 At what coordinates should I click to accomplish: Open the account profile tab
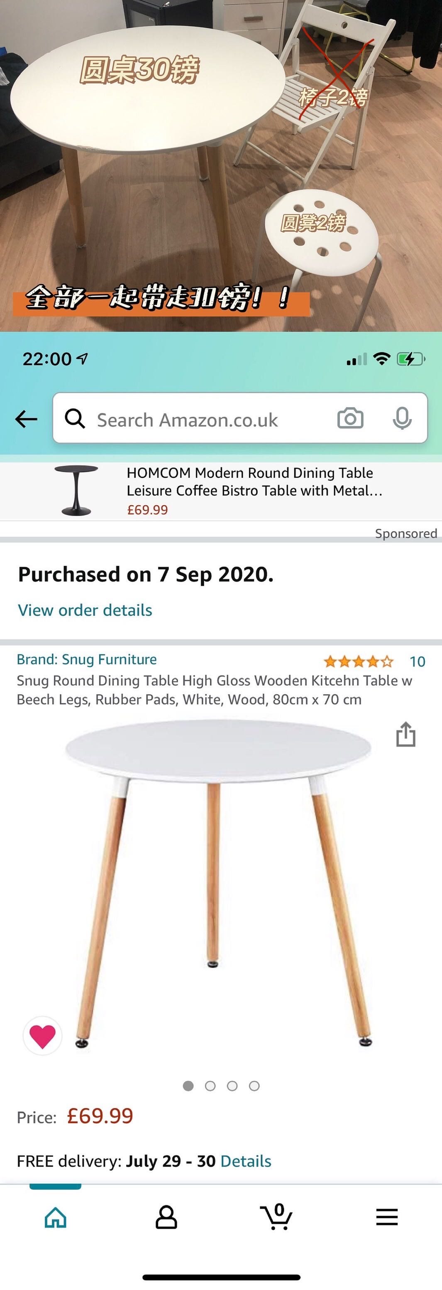pyautogui.click(x=166, y=1217)
